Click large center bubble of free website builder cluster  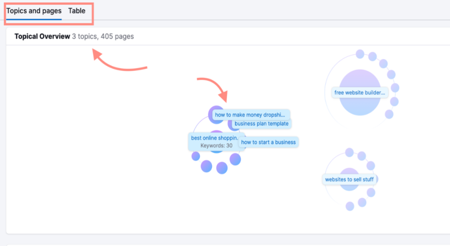point(360,104)
